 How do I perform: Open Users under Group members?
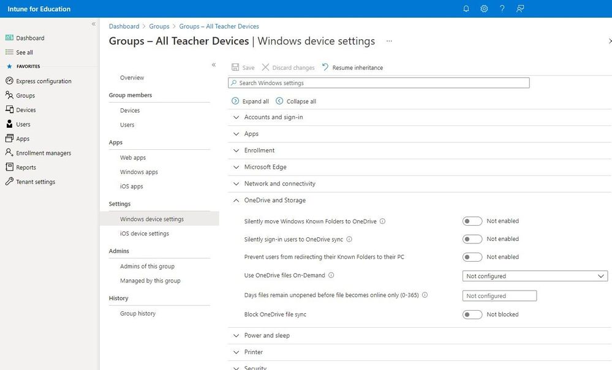point(127,125)
